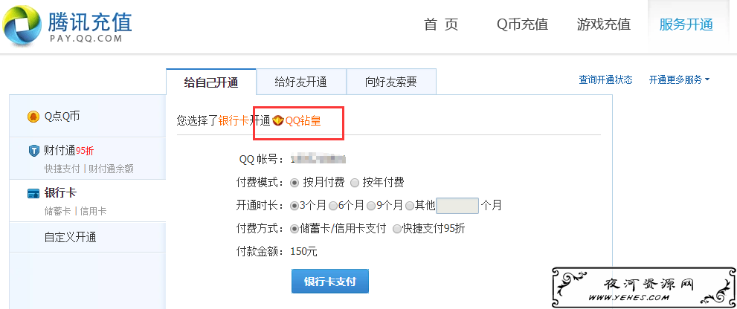Click the 银行卡支付 button
The height and width of the screenshot is (309, 737).
[x=330, y=282]
